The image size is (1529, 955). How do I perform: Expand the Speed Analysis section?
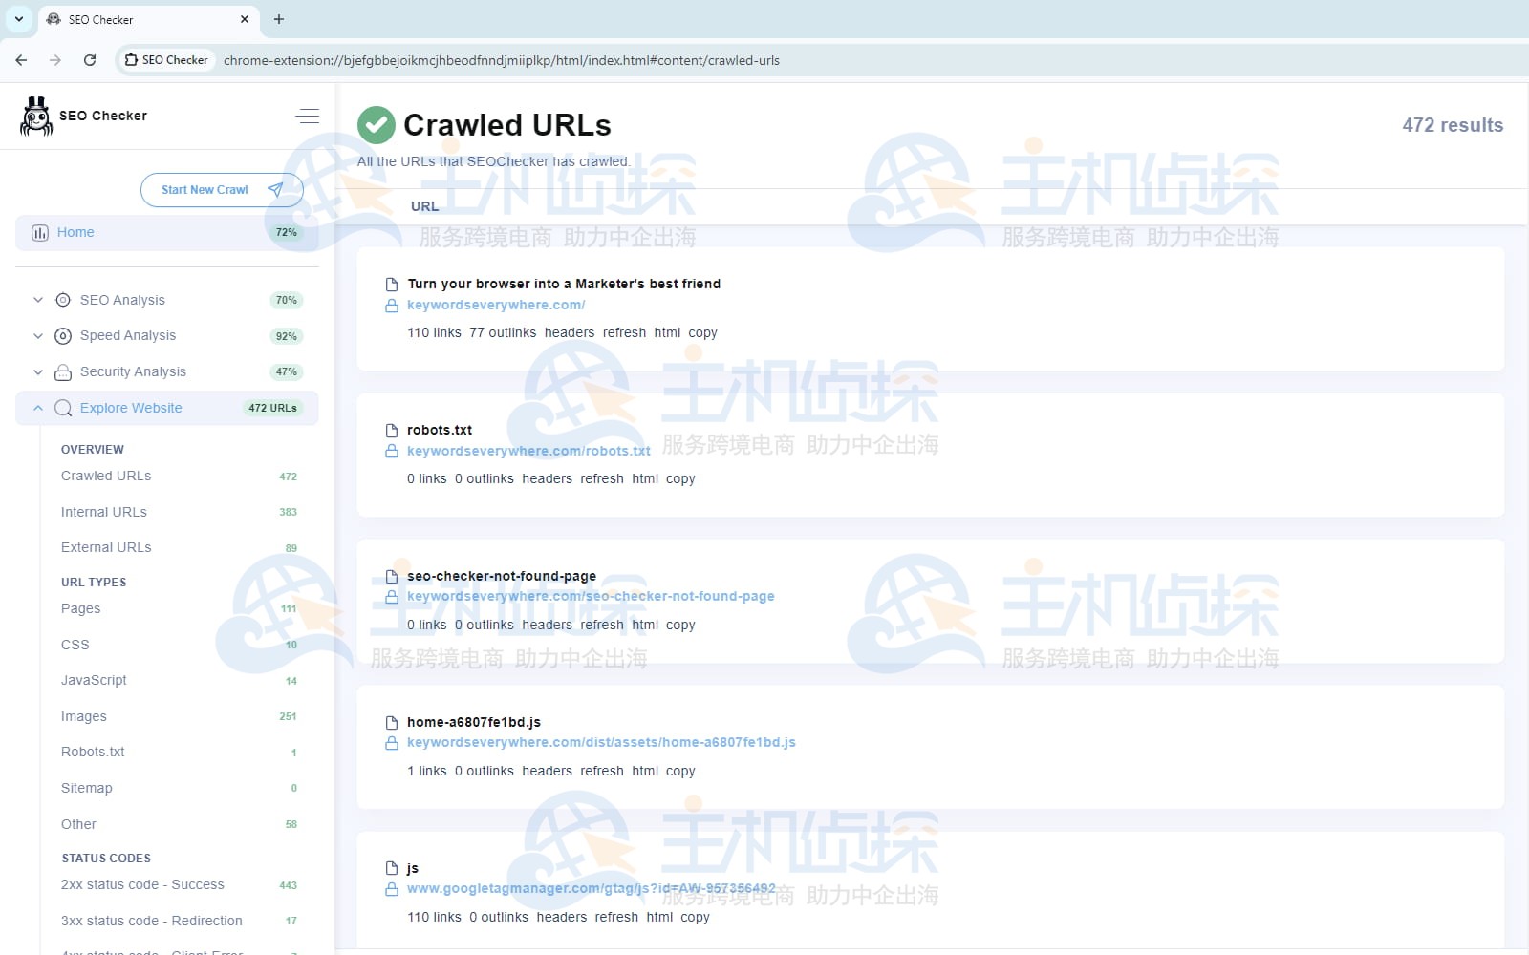(37, 335)
